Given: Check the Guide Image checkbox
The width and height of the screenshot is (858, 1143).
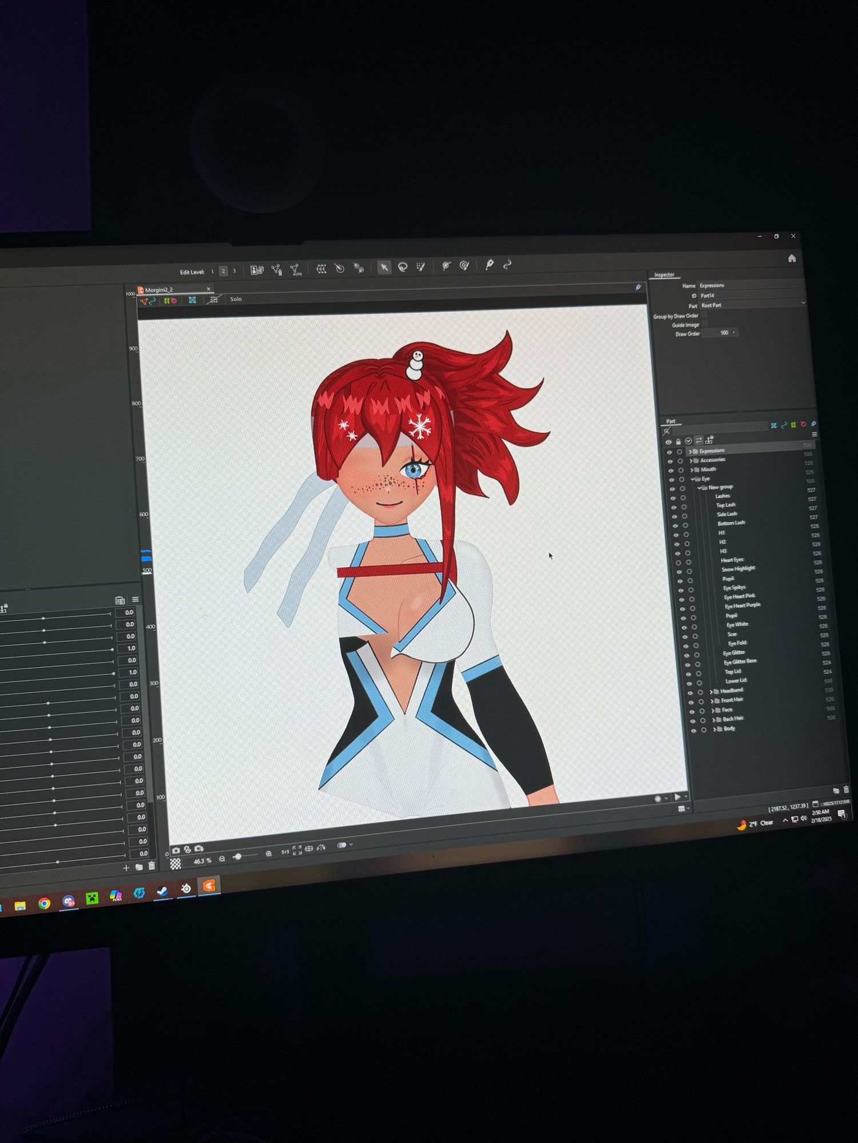Looking at the screenshot, I should pyautogui.click(x=705, y=324).
